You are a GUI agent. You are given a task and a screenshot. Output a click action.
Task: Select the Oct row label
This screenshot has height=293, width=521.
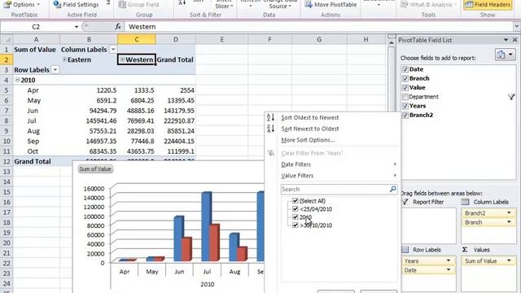(x=36, y=151)
